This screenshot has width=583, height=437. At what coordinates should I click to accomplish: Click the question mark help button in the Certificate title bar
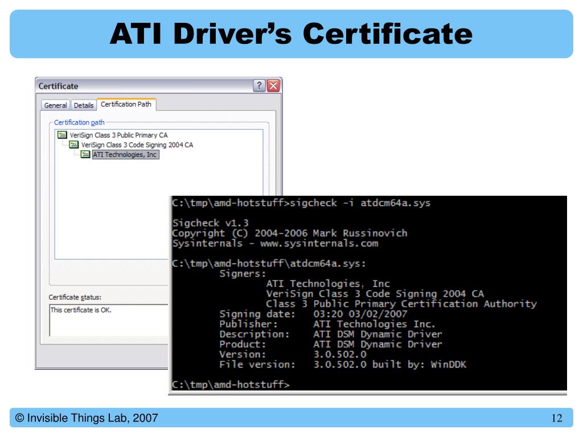coord(259,86)
